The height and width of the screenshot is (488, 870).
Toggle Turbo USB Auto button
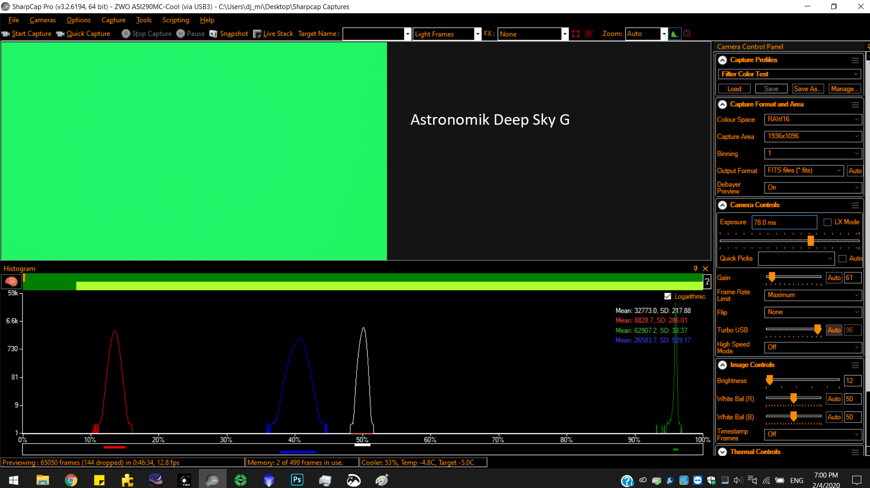834,330
